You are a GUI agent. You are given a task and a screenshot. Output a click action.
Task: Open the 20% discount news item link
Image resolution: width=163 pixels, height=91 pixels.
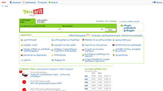46,83
